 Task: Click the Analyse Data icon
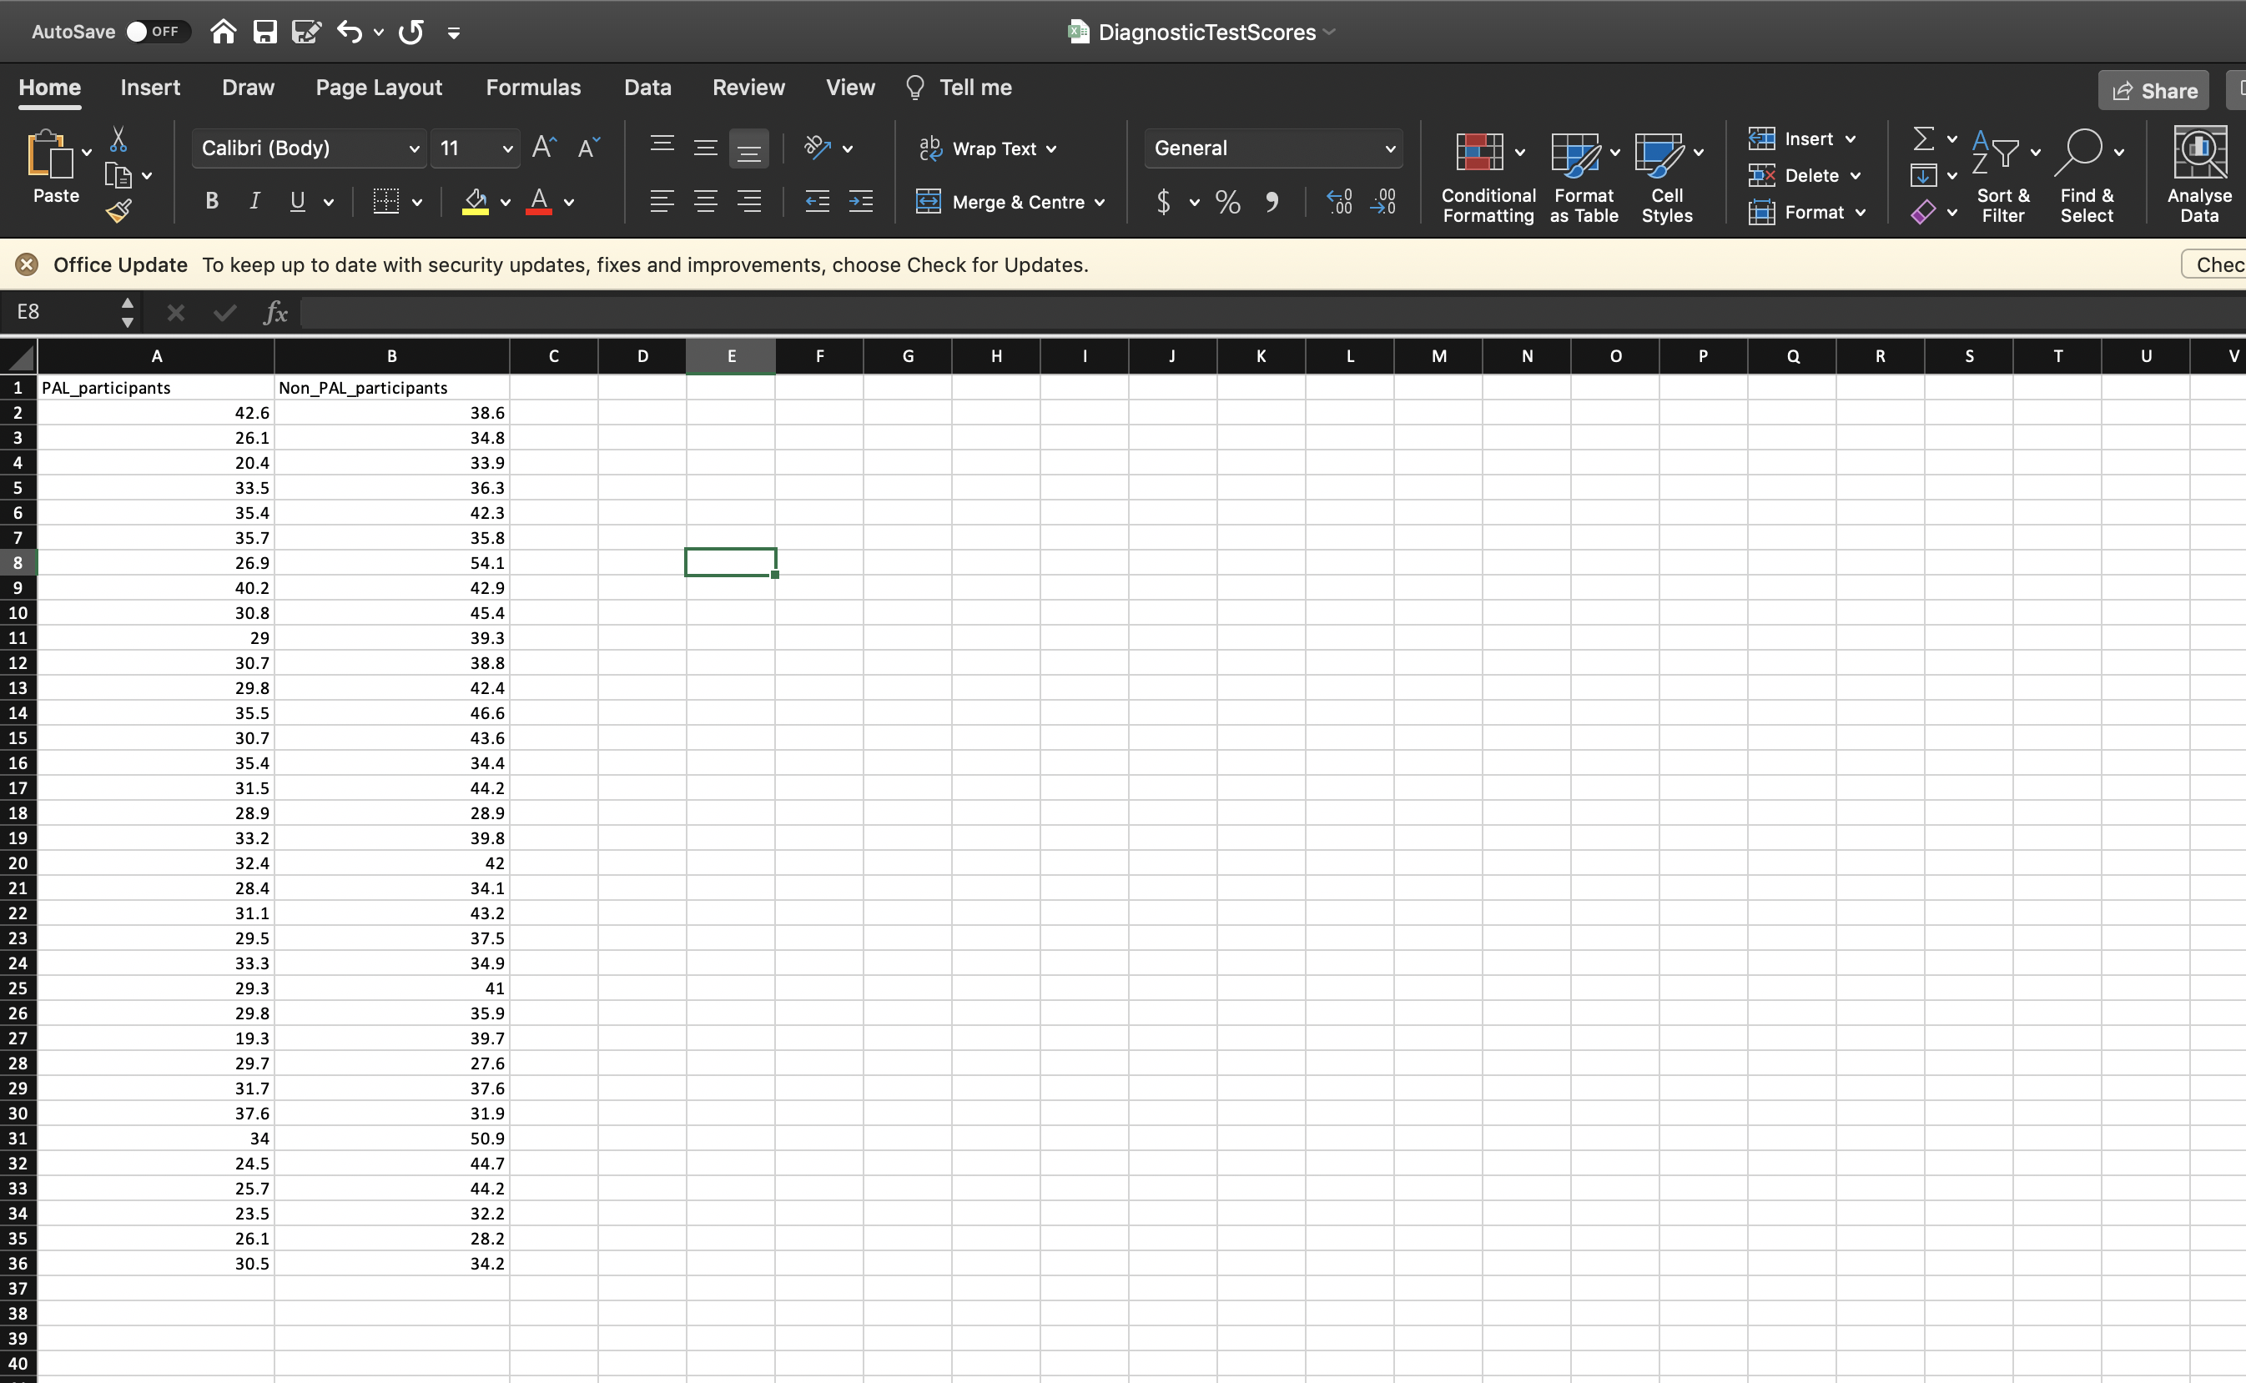[x=2198, y=152]
